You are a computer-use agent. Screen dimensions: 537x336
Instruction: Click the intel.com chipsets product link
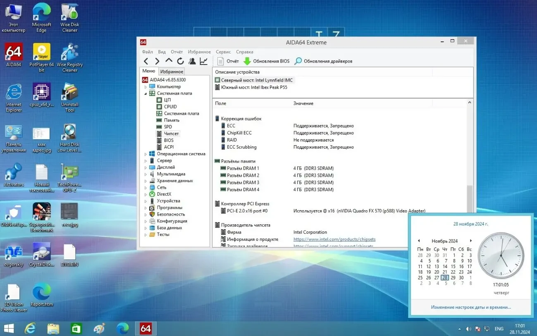click(334, 239)
